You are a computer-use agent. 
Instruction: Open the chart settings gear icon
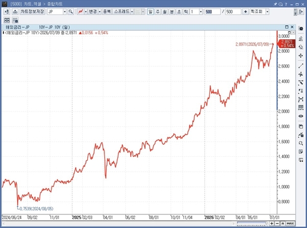click(x=301, y=29)
